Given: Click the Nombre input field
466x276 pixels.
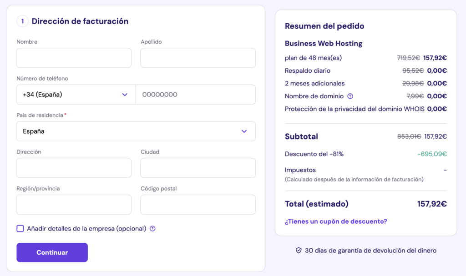Looking at the screenshot, I should coord(74,58).
